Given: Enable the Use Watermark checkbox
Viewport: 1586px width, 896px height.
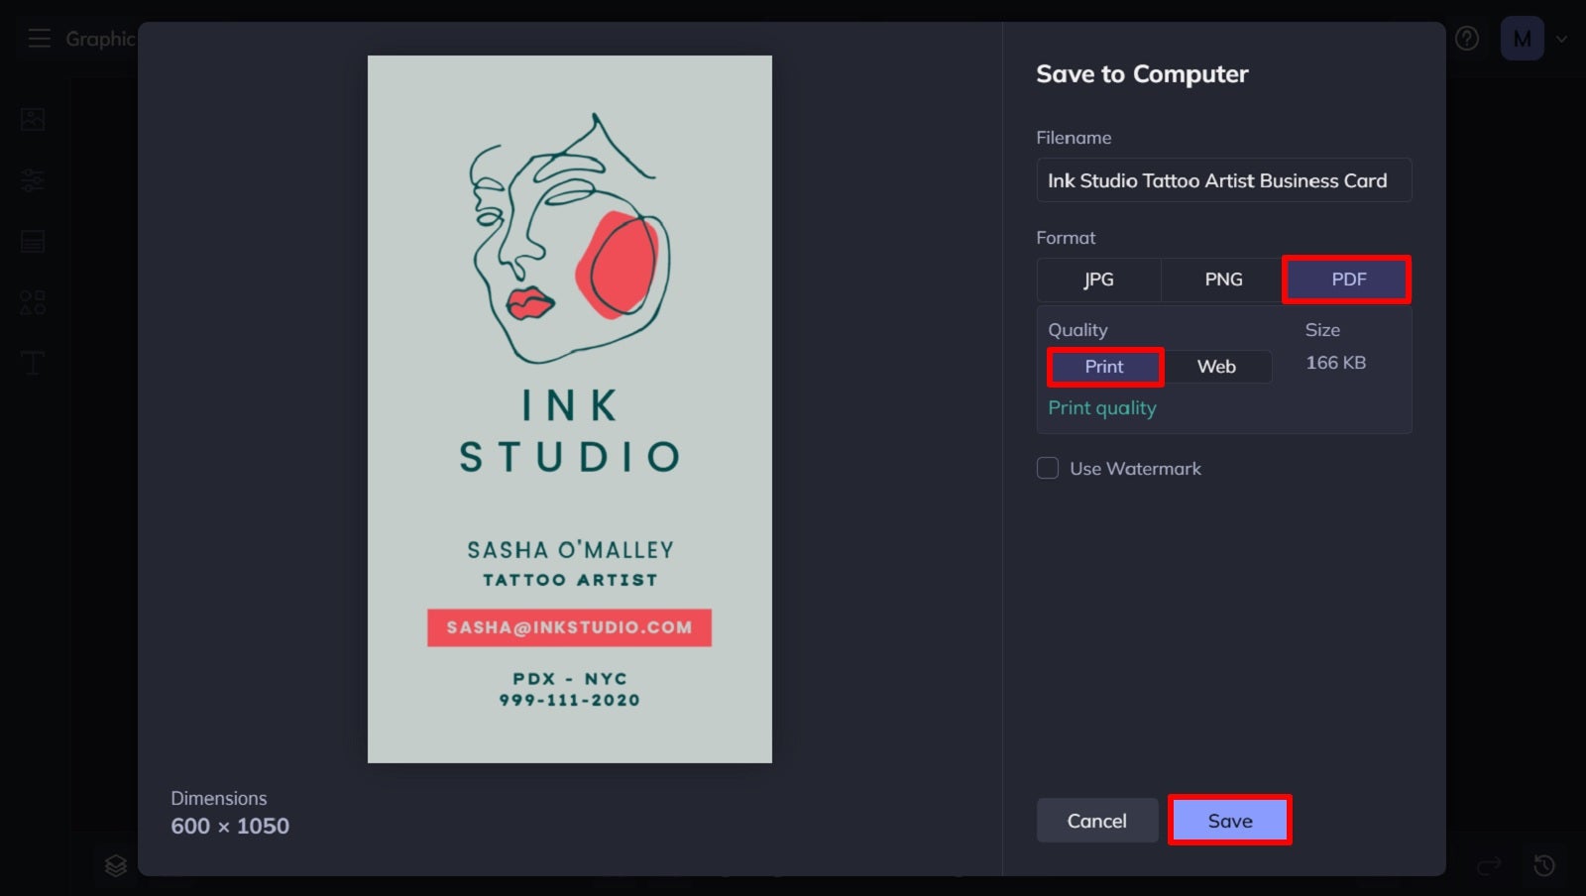Looking at the screenshot, I should pyautogui.click(x=1048, y=468).
